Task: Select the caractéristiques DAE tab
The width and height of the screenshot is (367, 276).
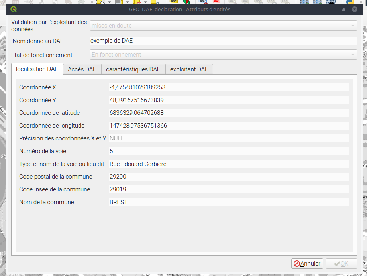Action: point(133,69)
